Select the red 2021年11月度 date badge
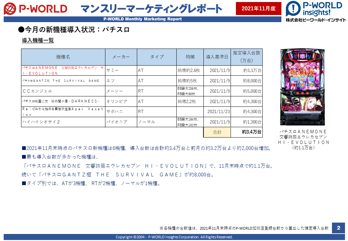This screenshot has width=348, height=241. click(x=259, y=8)
